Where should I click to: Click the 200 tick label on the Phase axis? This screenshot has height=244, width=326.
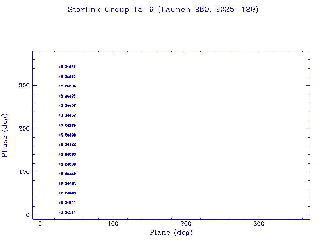(25, 129)
